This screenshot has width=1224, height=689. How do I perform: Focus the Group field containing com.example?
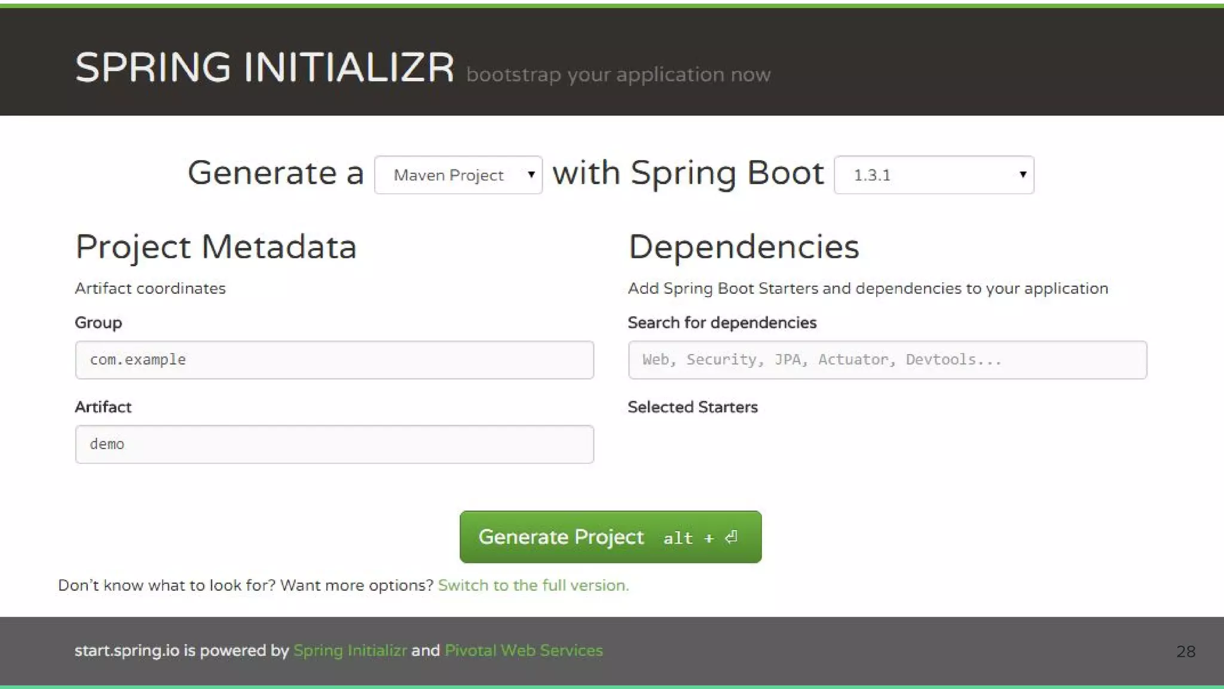tap(334, 360)
